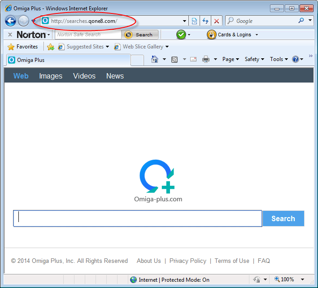This screenshot has width=318, height=288.
Task: Select the News search tab
Action: (x=115, y=76)
